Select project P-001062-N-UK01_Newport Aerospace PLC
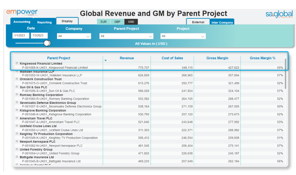The image size is (296, 175). (52, 146)
